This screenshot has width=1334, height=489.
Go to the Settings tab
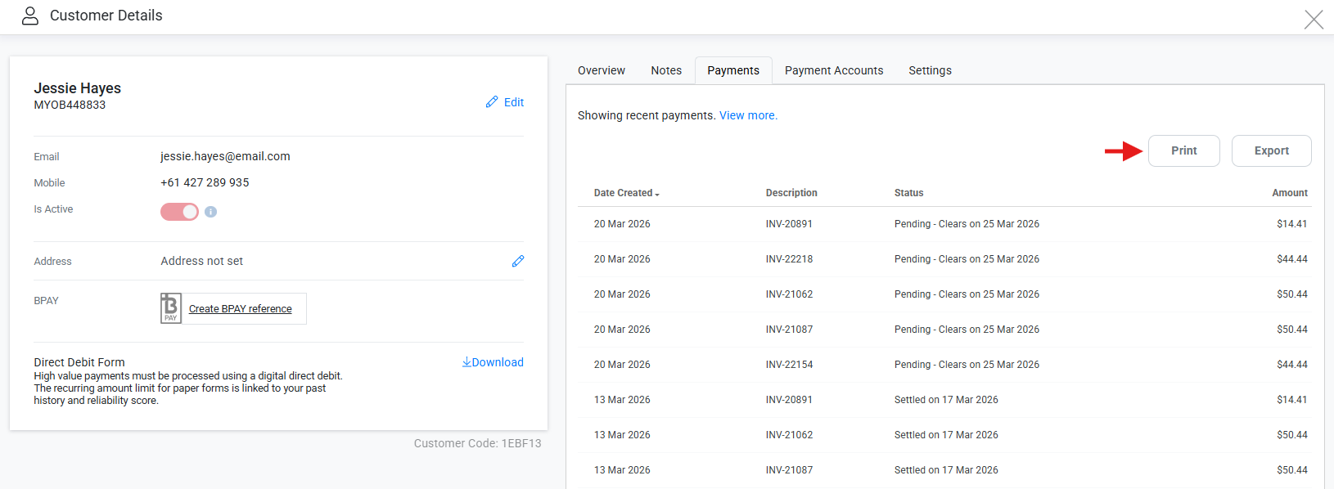click(x=930, y=70)
